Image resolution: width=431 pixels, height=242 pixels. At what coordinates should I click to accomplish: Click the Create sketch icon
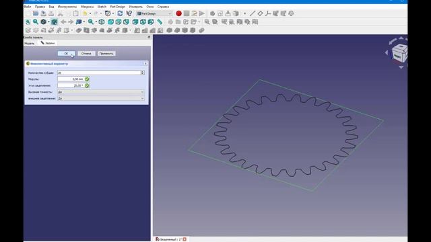(220, 13)
